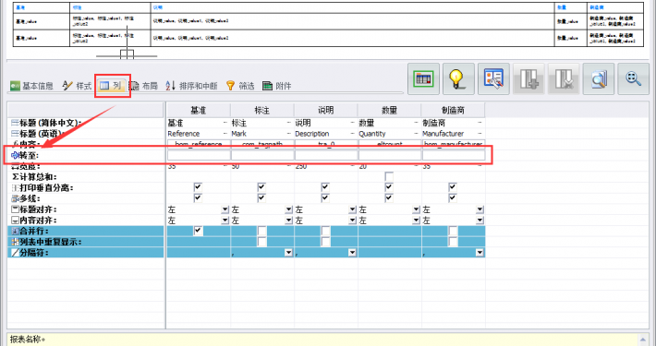
Task: Select the 标注 column header
Action: 261,111
